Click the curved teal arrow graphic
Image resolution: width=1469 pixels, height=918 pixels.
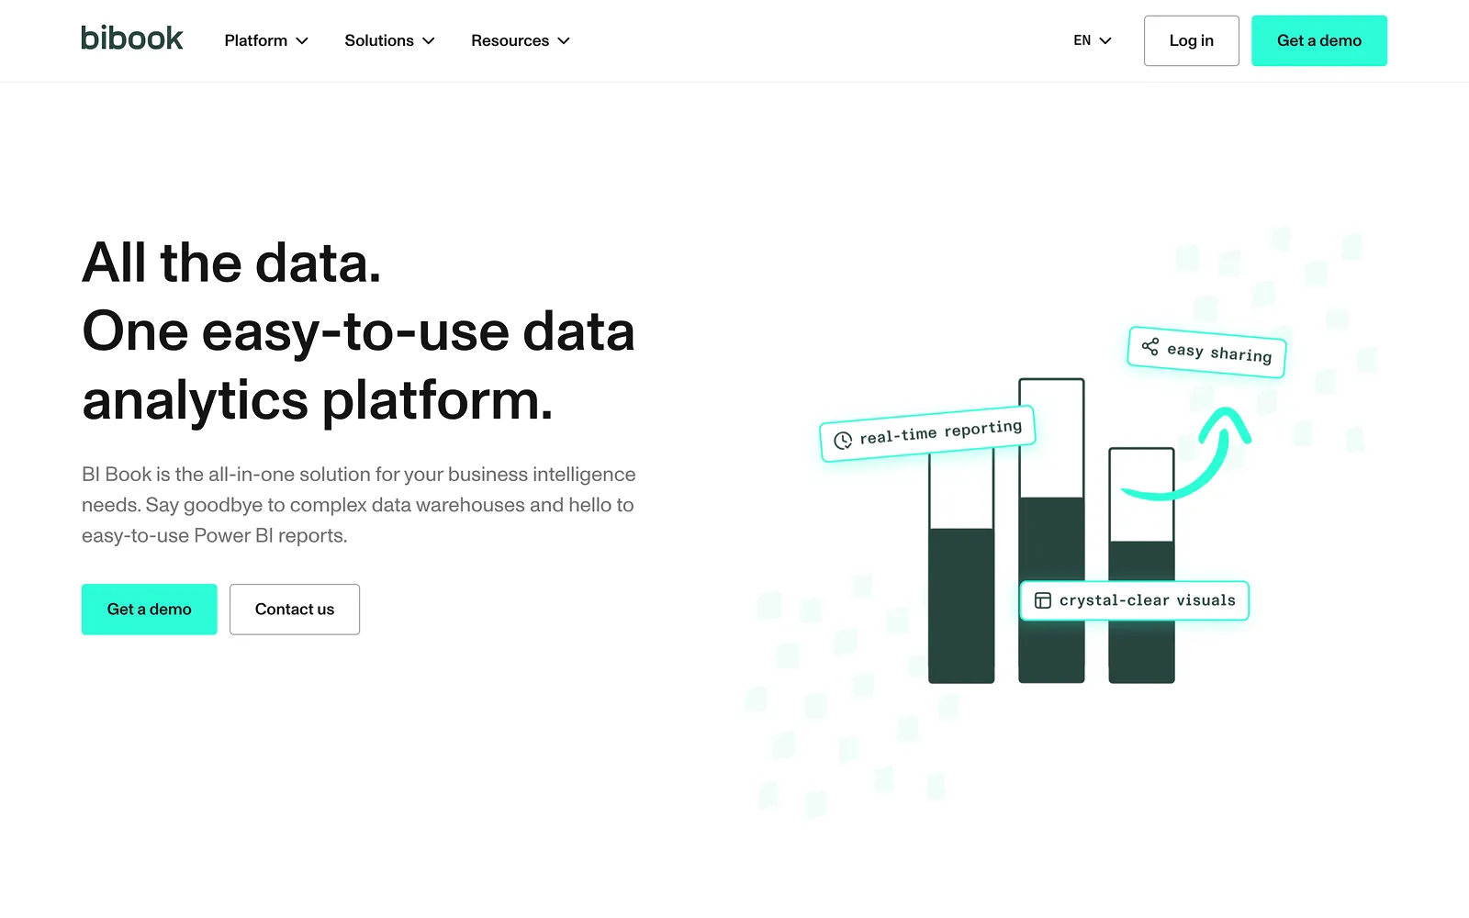point(1188,453)
